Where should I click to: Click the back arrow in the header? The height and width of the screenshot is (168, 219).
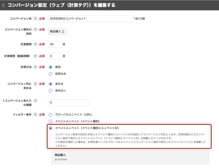[x=4, y=5]
